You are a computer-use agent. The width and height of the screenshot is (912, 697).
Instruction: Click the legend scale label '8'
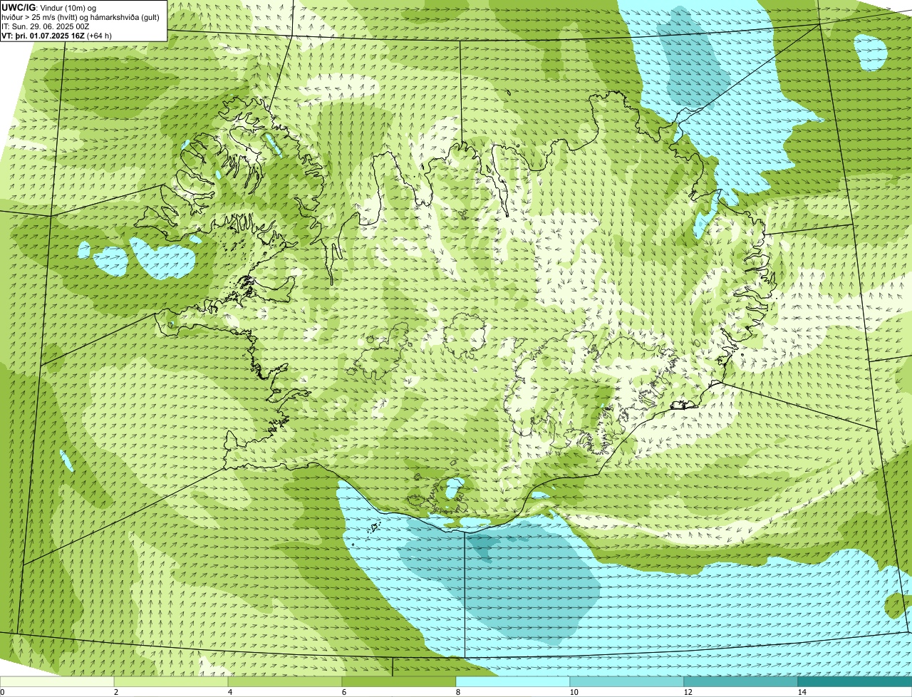[x=457, y=692]
